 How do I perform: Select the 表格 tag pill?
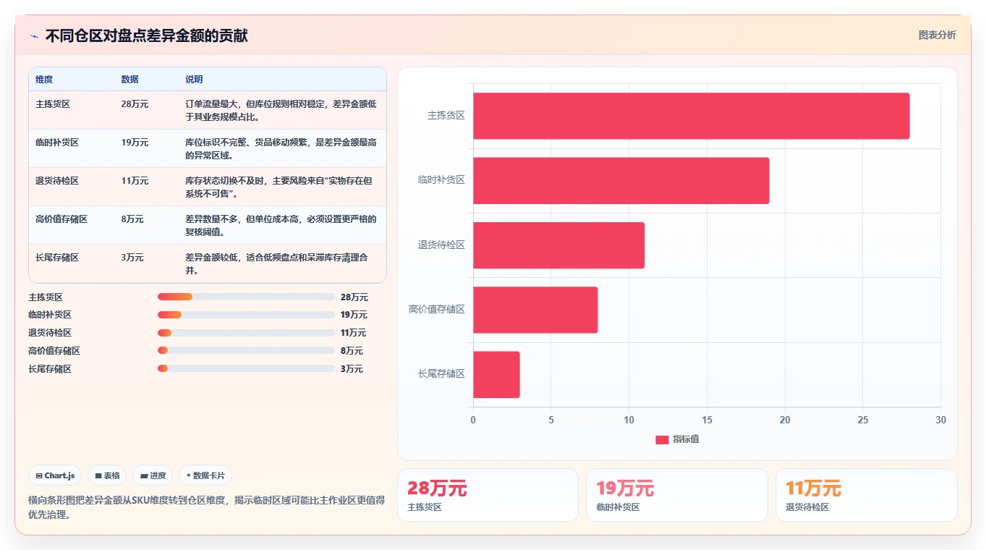click(x=107, y=475)
